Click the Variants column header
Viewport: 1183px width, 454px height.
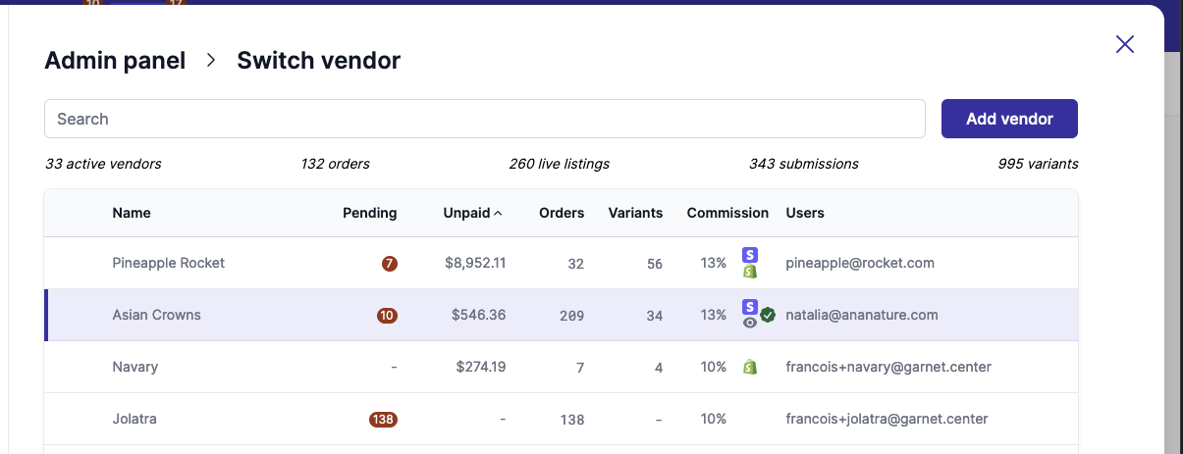[635, 213]
